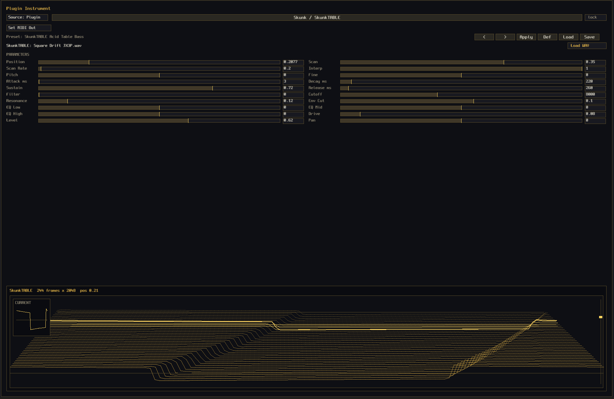Edit Pan value field
Image resolution: width=614 pixels, height=399 pixels.
[595, 121]
